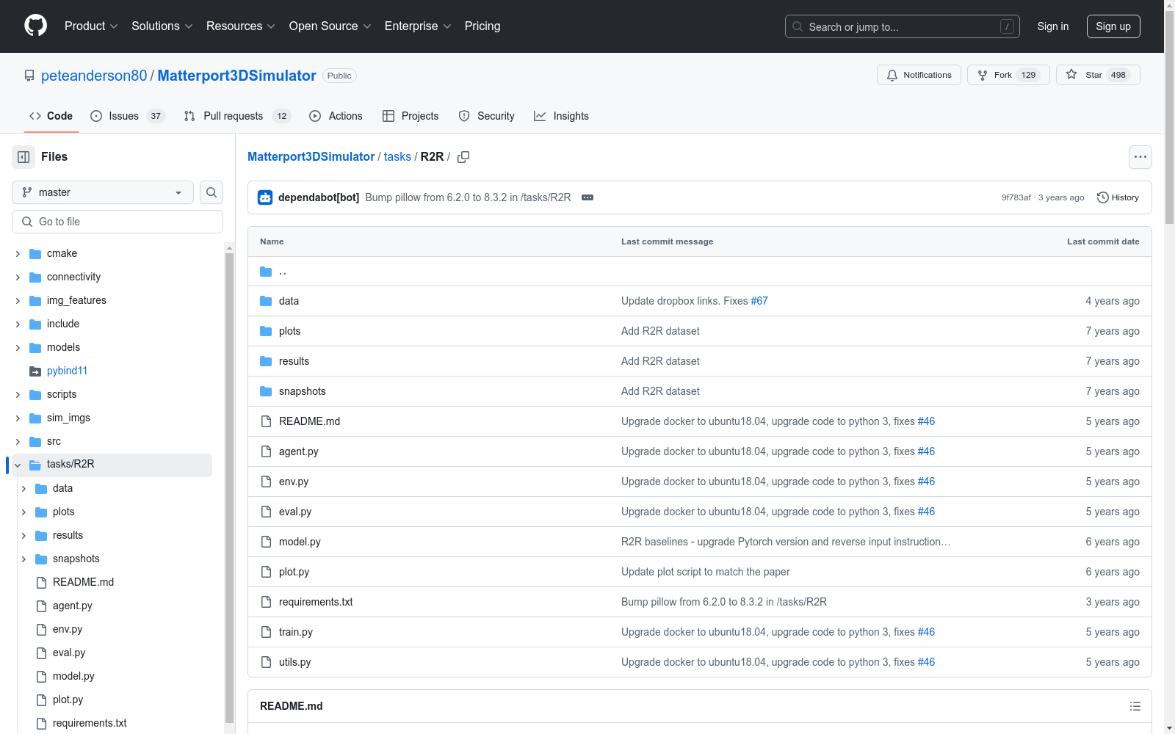
Task: Open the master branch selector
Action: pos(103,192)
